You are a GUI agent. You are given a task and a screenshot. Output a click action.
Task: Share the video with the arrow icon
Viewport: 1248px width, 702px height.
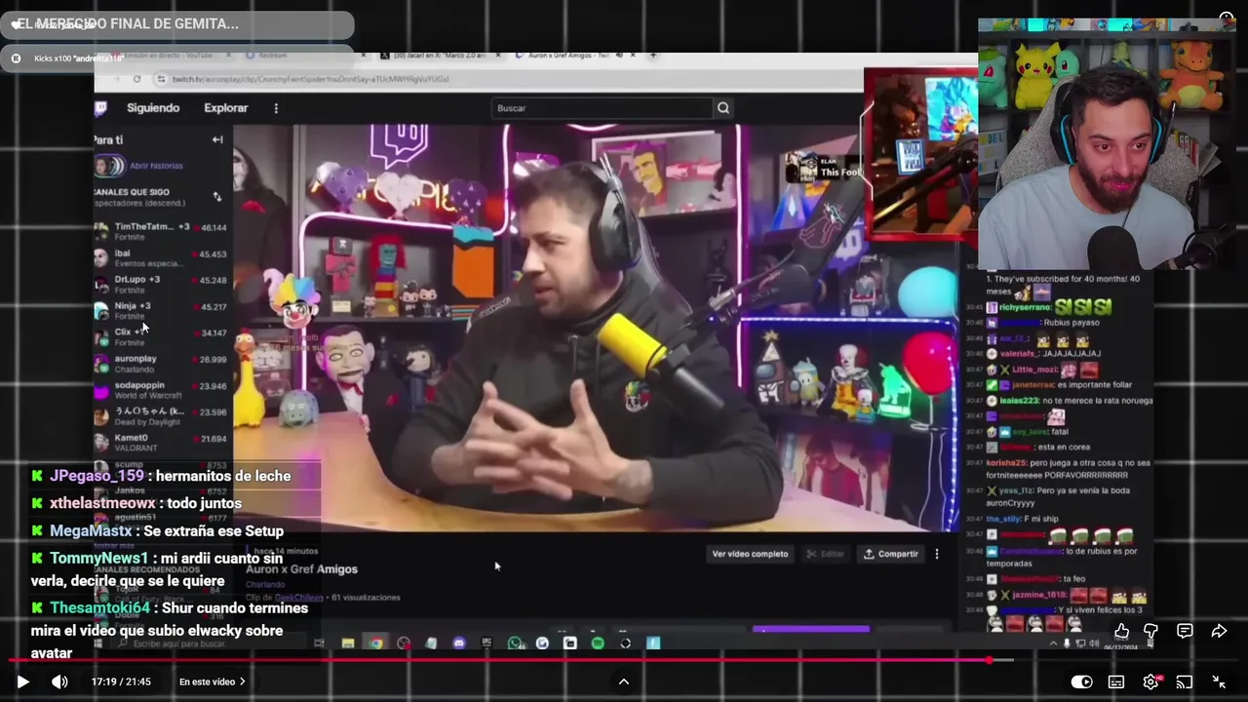click(x=1219, y=631)
